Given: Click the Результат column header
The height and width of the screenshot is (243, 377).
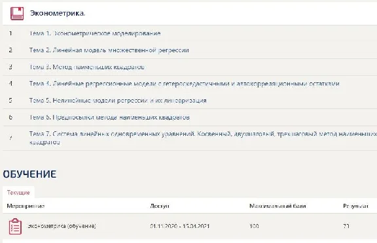Looking at the screenshot, I should 355,206.
